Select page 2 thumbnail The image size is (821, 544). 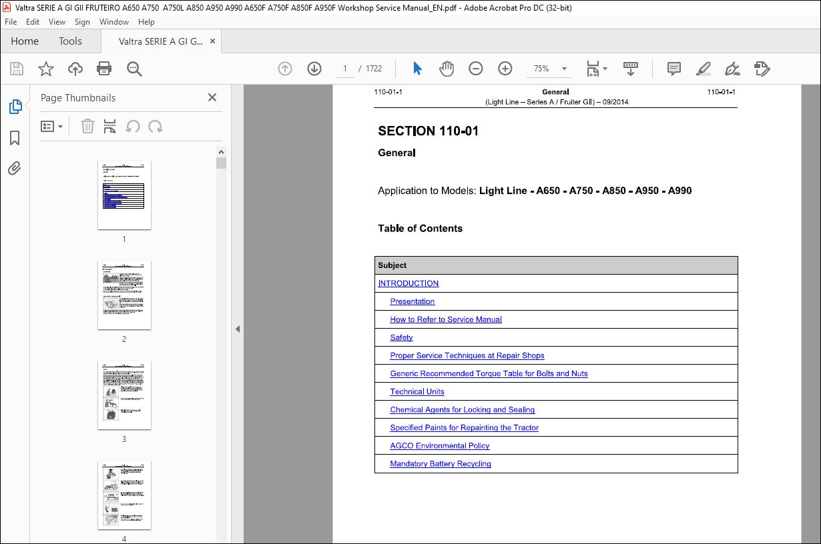tap(124, 295)
